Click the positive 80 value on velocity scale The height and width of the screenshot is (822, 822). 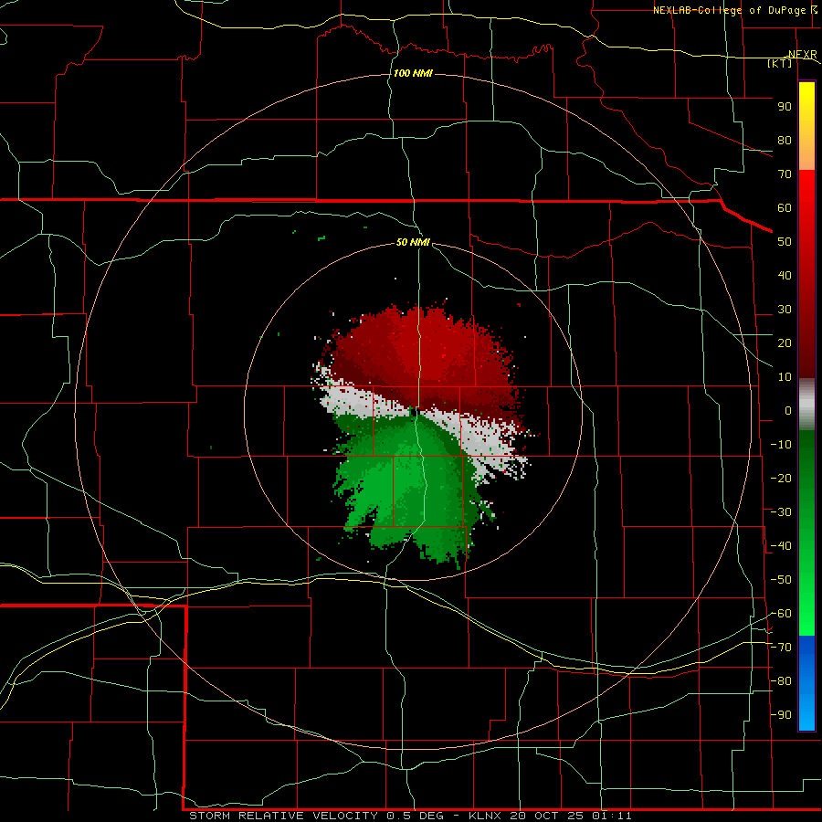(785, 140)
